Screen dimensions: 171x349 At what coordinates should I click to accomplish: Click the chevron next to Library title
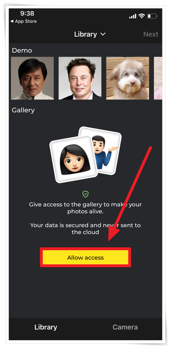pos(103,34)
